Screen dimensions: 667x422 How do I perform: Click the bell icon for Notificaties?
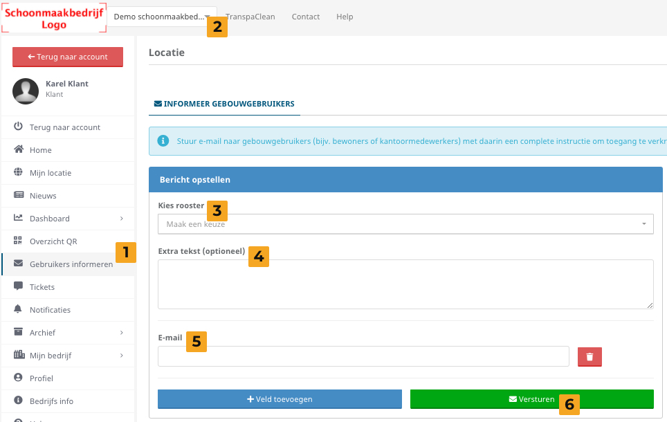pyautogui.click(x=19, y=310)
